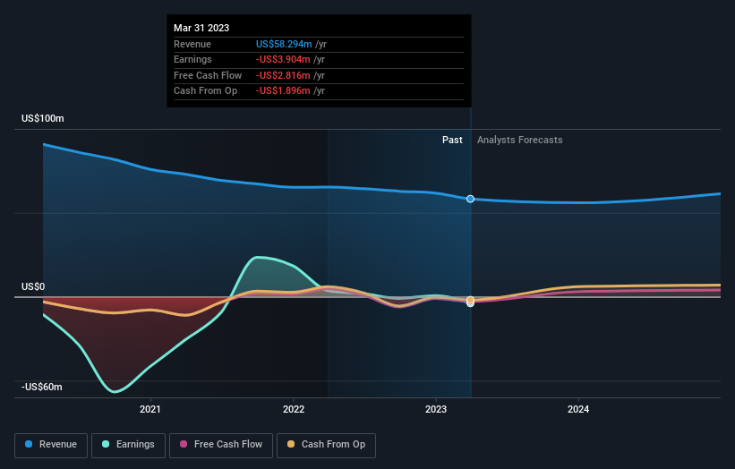Screen dimensions: 735x469
Task: Click the Past label on chart
Action: tap(452, 141)
